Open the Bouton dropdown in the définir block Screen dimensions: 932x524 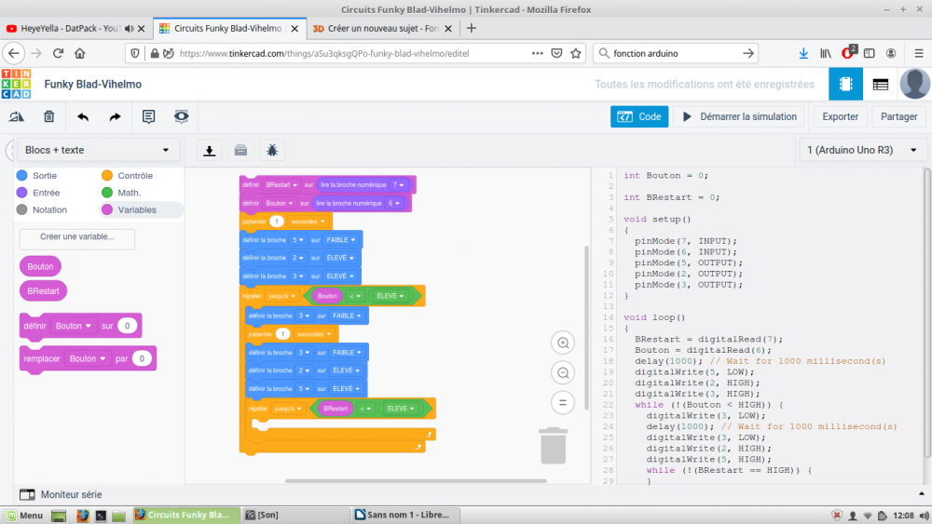click(x=75, y=326)
